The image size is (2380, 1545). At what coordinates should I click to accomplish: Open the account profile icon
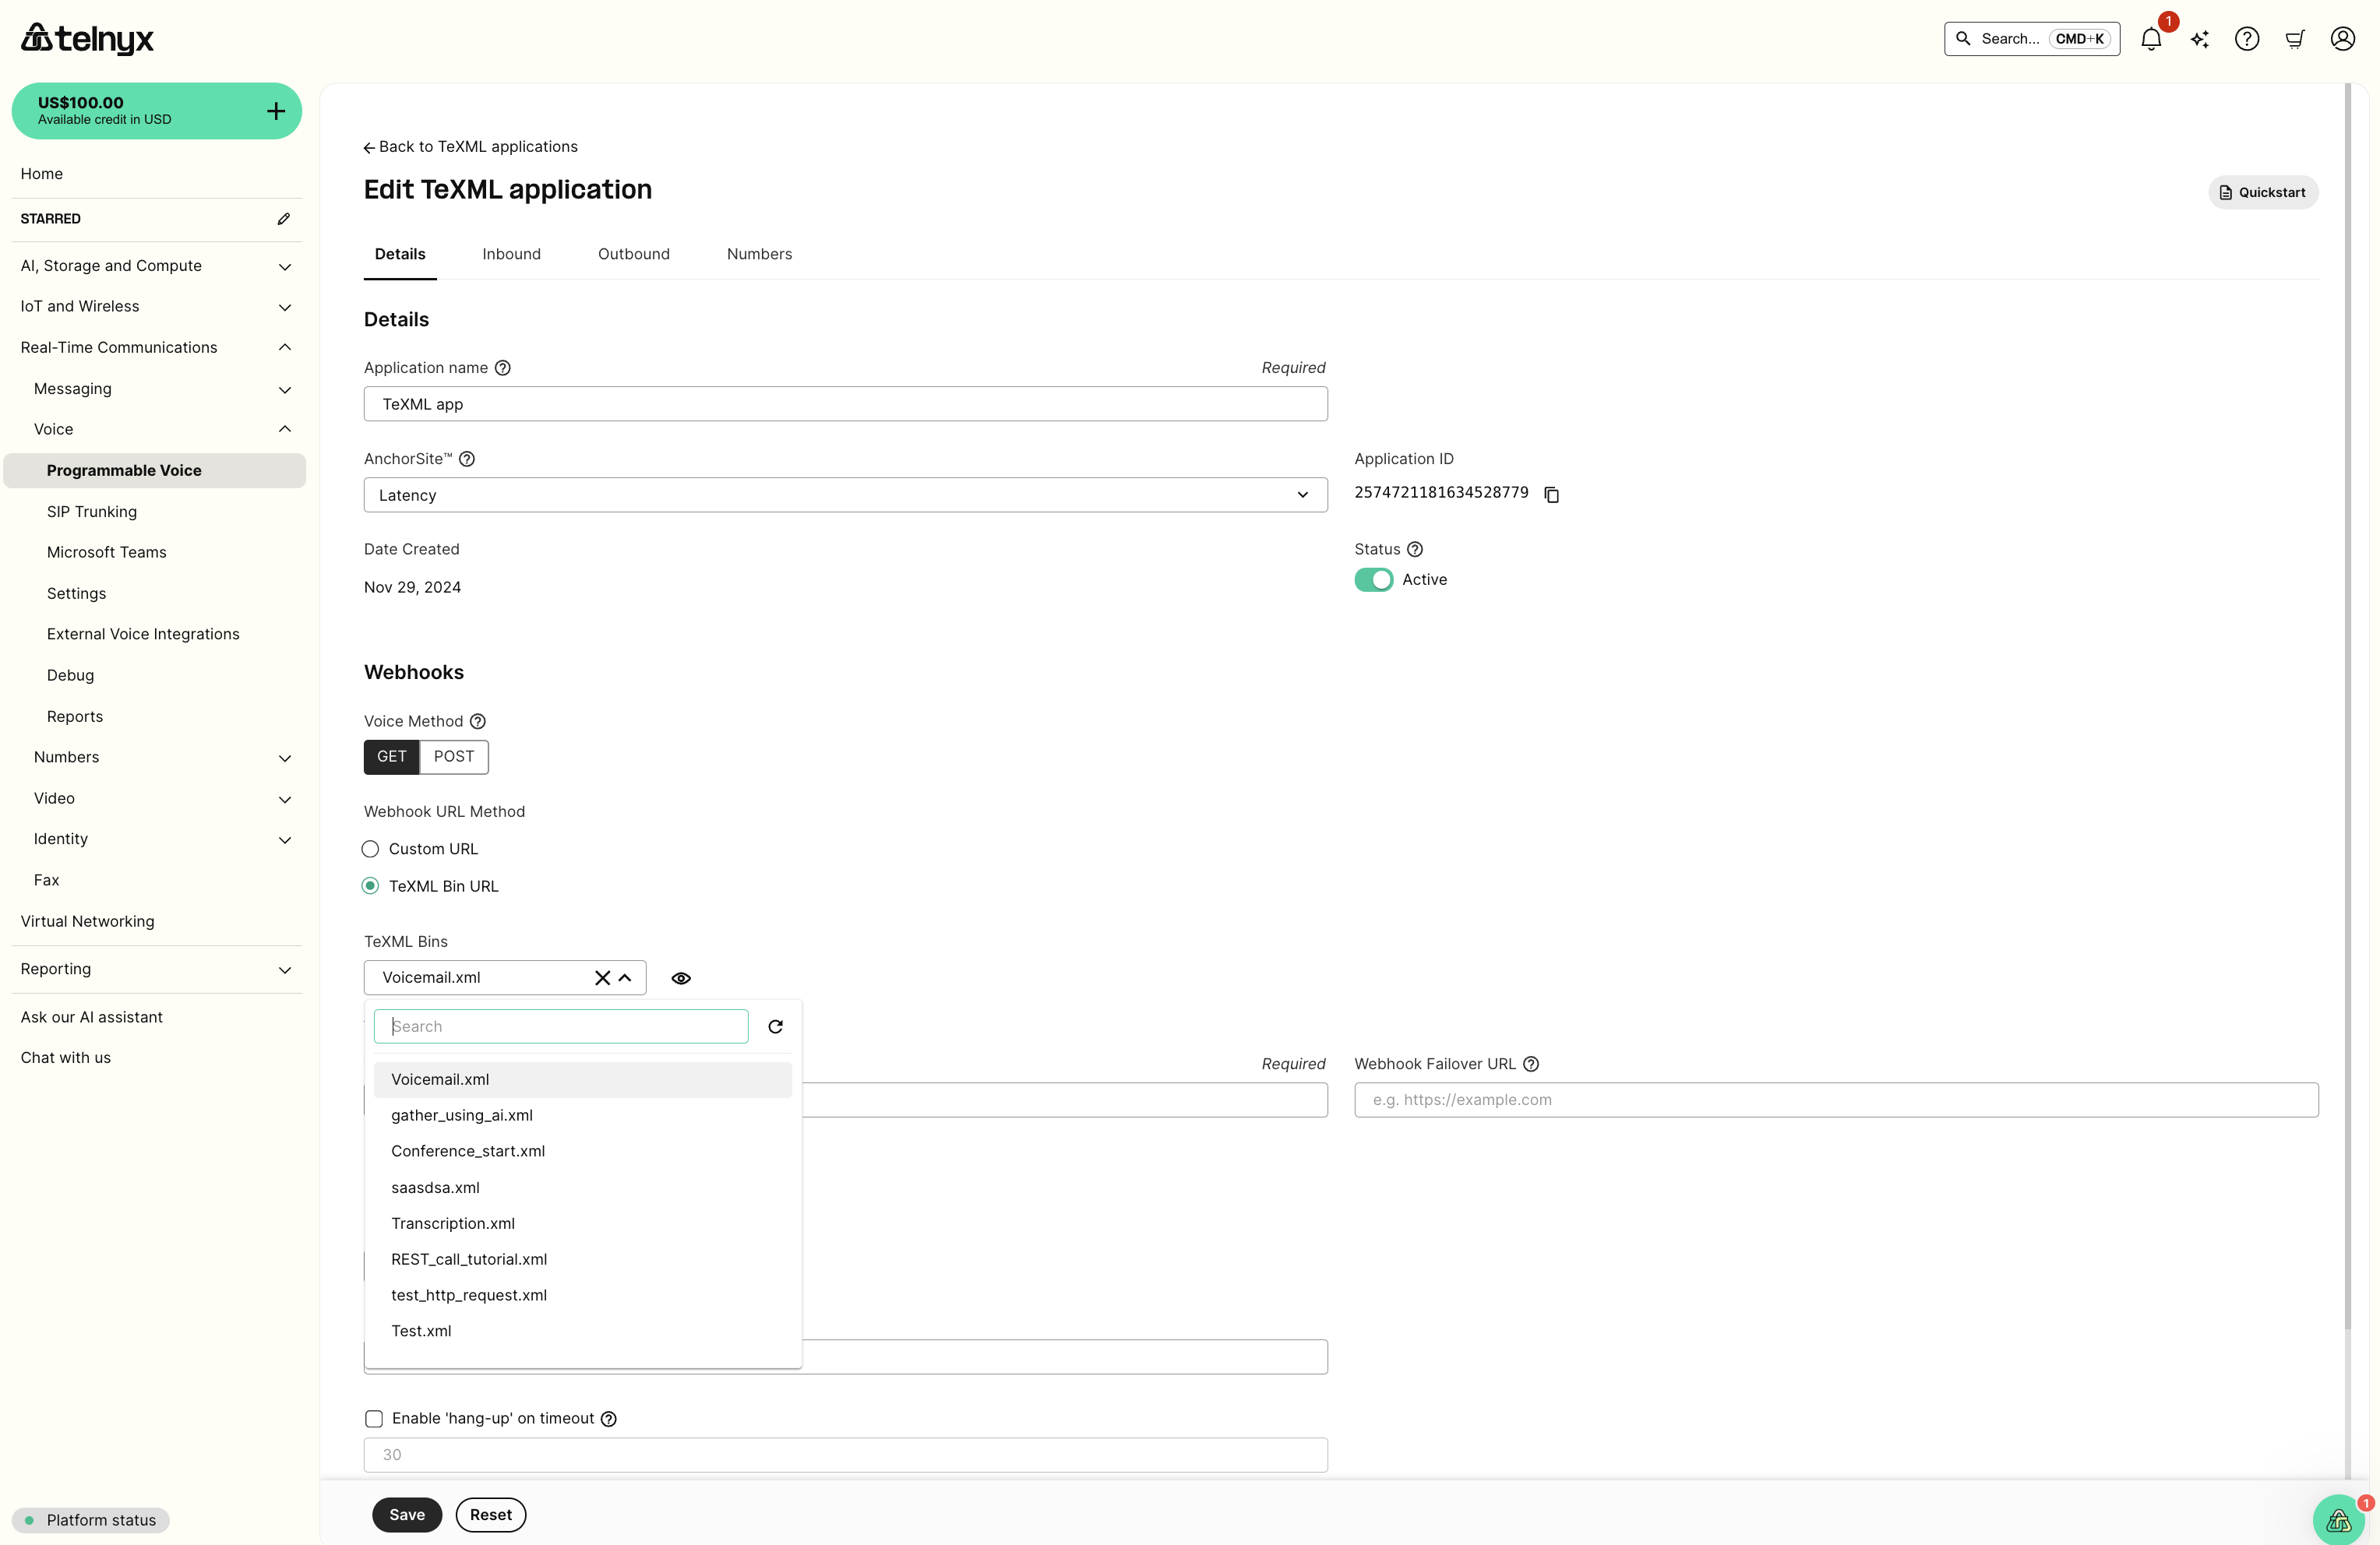(x=2343, y=39)
